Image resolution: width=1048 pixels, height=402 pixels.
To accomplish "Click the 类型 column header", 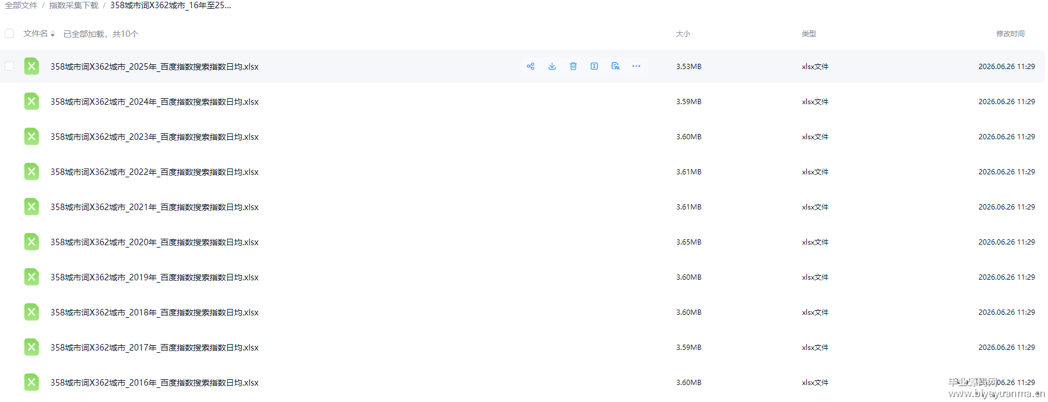I will (x=809, y=34).
